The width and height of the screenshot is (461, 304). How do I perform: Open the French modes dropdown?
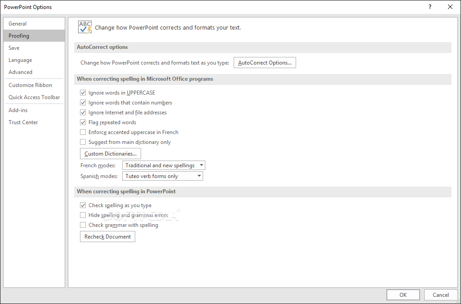click(x=164, y=165)
